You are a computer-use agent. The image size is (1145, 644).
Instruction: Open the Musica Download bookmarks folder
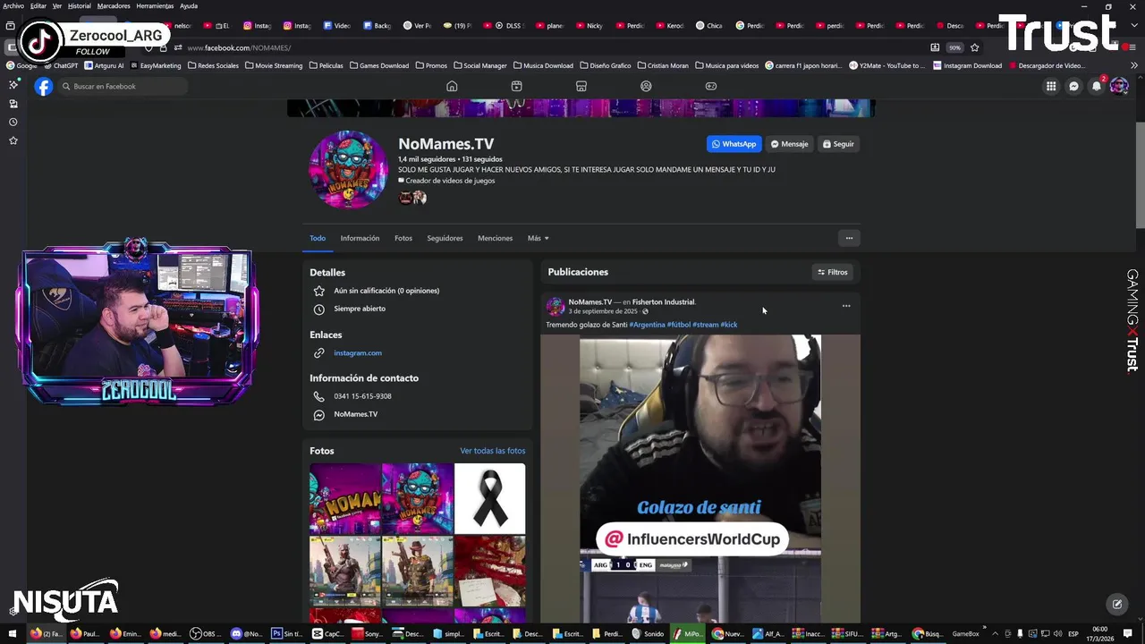pyautogui.click(x=544, y=65)
